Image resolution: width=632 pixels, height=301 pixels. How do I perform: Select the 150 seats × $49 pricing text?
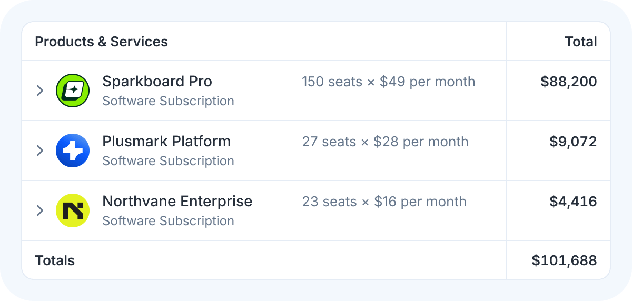tap(388, 82)
